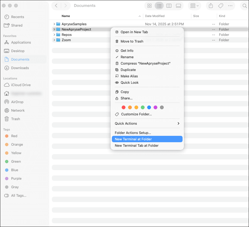Sort by the Name column header

pos(66,16)
